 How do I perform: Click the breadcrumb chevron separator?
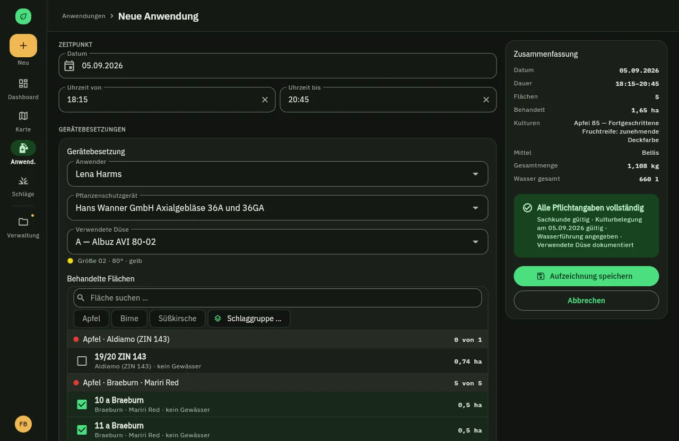(x=112, y=16)
